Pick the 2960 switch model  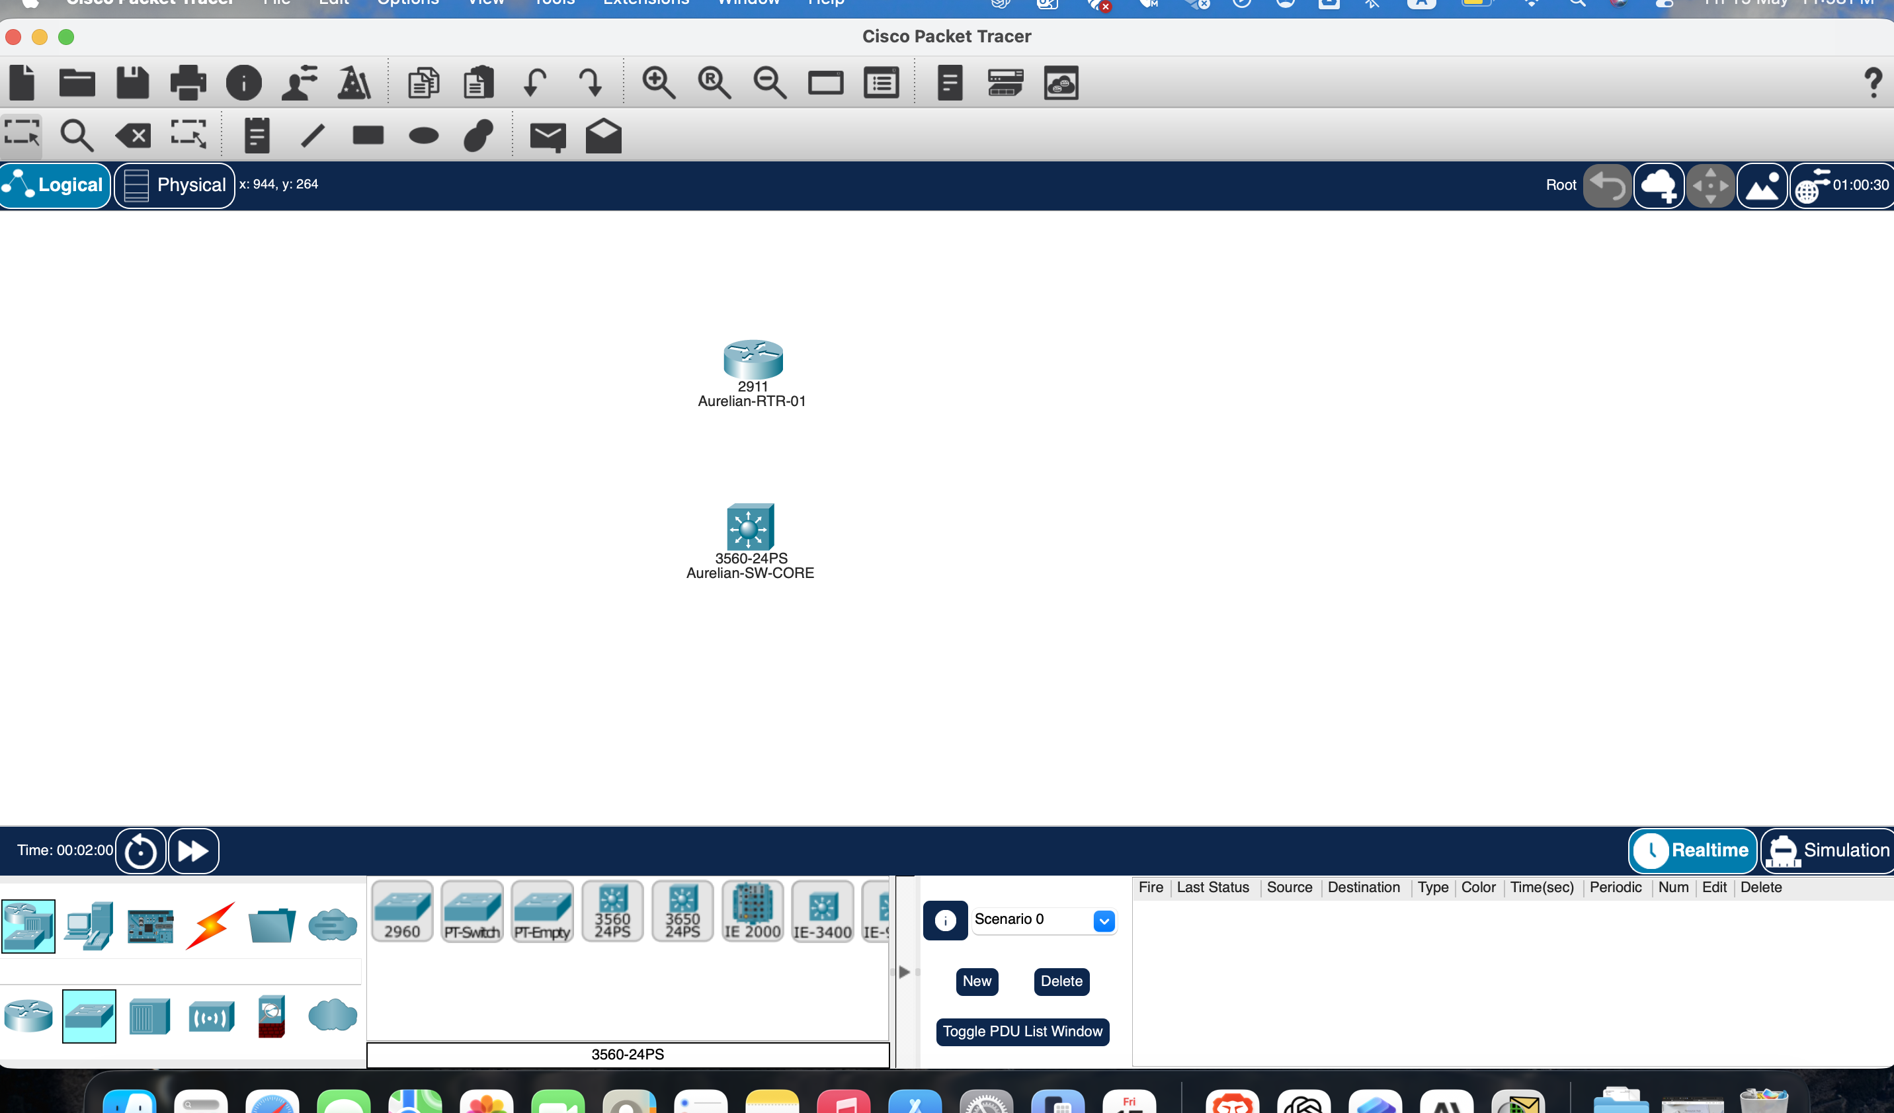[402, 911]
